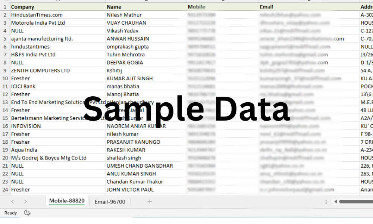The height and width of the screenshot is (224, 373).
Task: Select the Email header cell
Action: pos(309,7)
